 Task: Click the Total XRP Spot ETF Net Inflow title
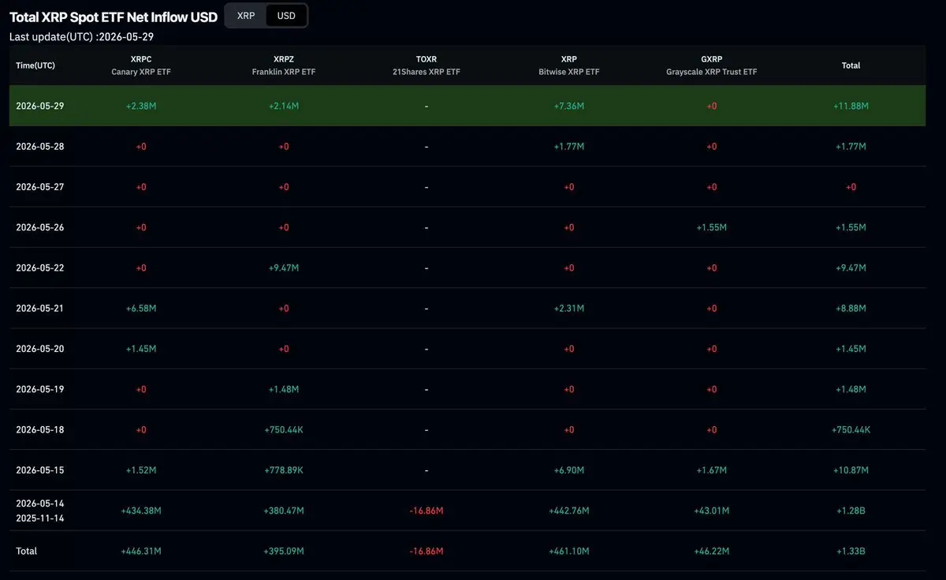tap(114, 16)
